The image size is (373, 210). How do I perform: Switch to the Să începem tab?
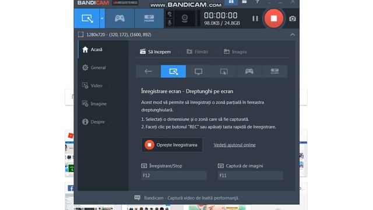(x=156, y=52)
